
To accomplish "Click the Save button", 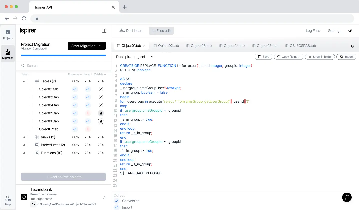I will pos(263,57).
